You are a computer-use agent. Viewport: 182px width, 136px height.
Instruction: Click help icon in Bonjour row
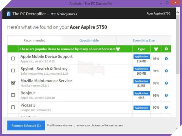pos(166,95)
